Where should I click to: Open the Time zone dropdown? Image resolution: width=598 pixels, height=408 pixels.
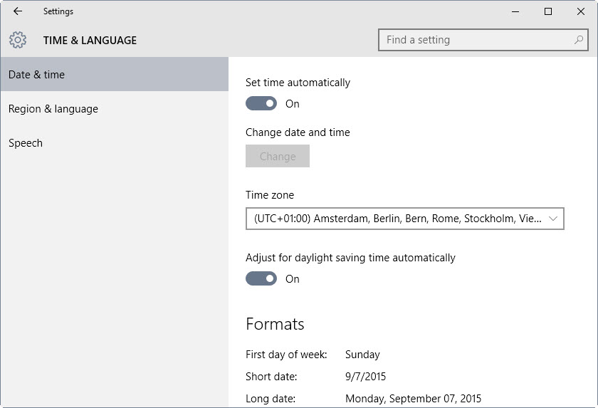tap(404, 219)
